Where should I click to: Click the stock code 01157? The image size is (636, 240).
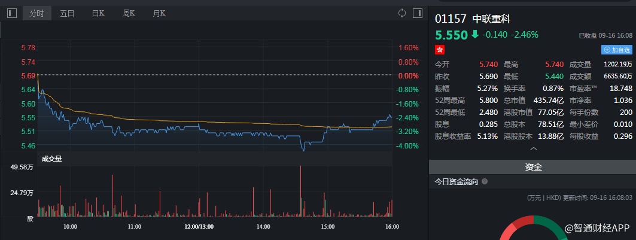[x=451, y=19]
